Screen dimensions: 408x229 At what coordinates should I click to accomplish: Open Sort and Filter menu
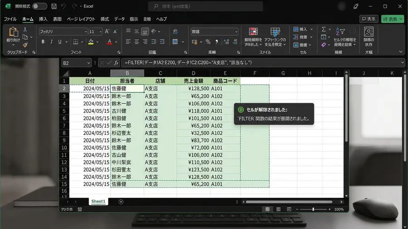[345, 37]
